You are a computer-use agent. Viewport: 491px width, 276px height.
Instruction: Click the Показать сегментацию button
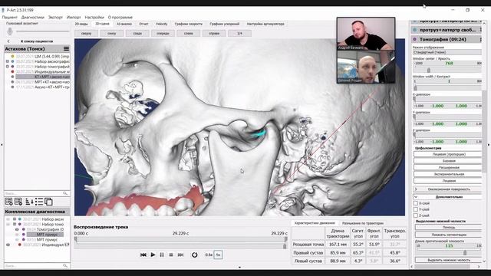[449, 235]
